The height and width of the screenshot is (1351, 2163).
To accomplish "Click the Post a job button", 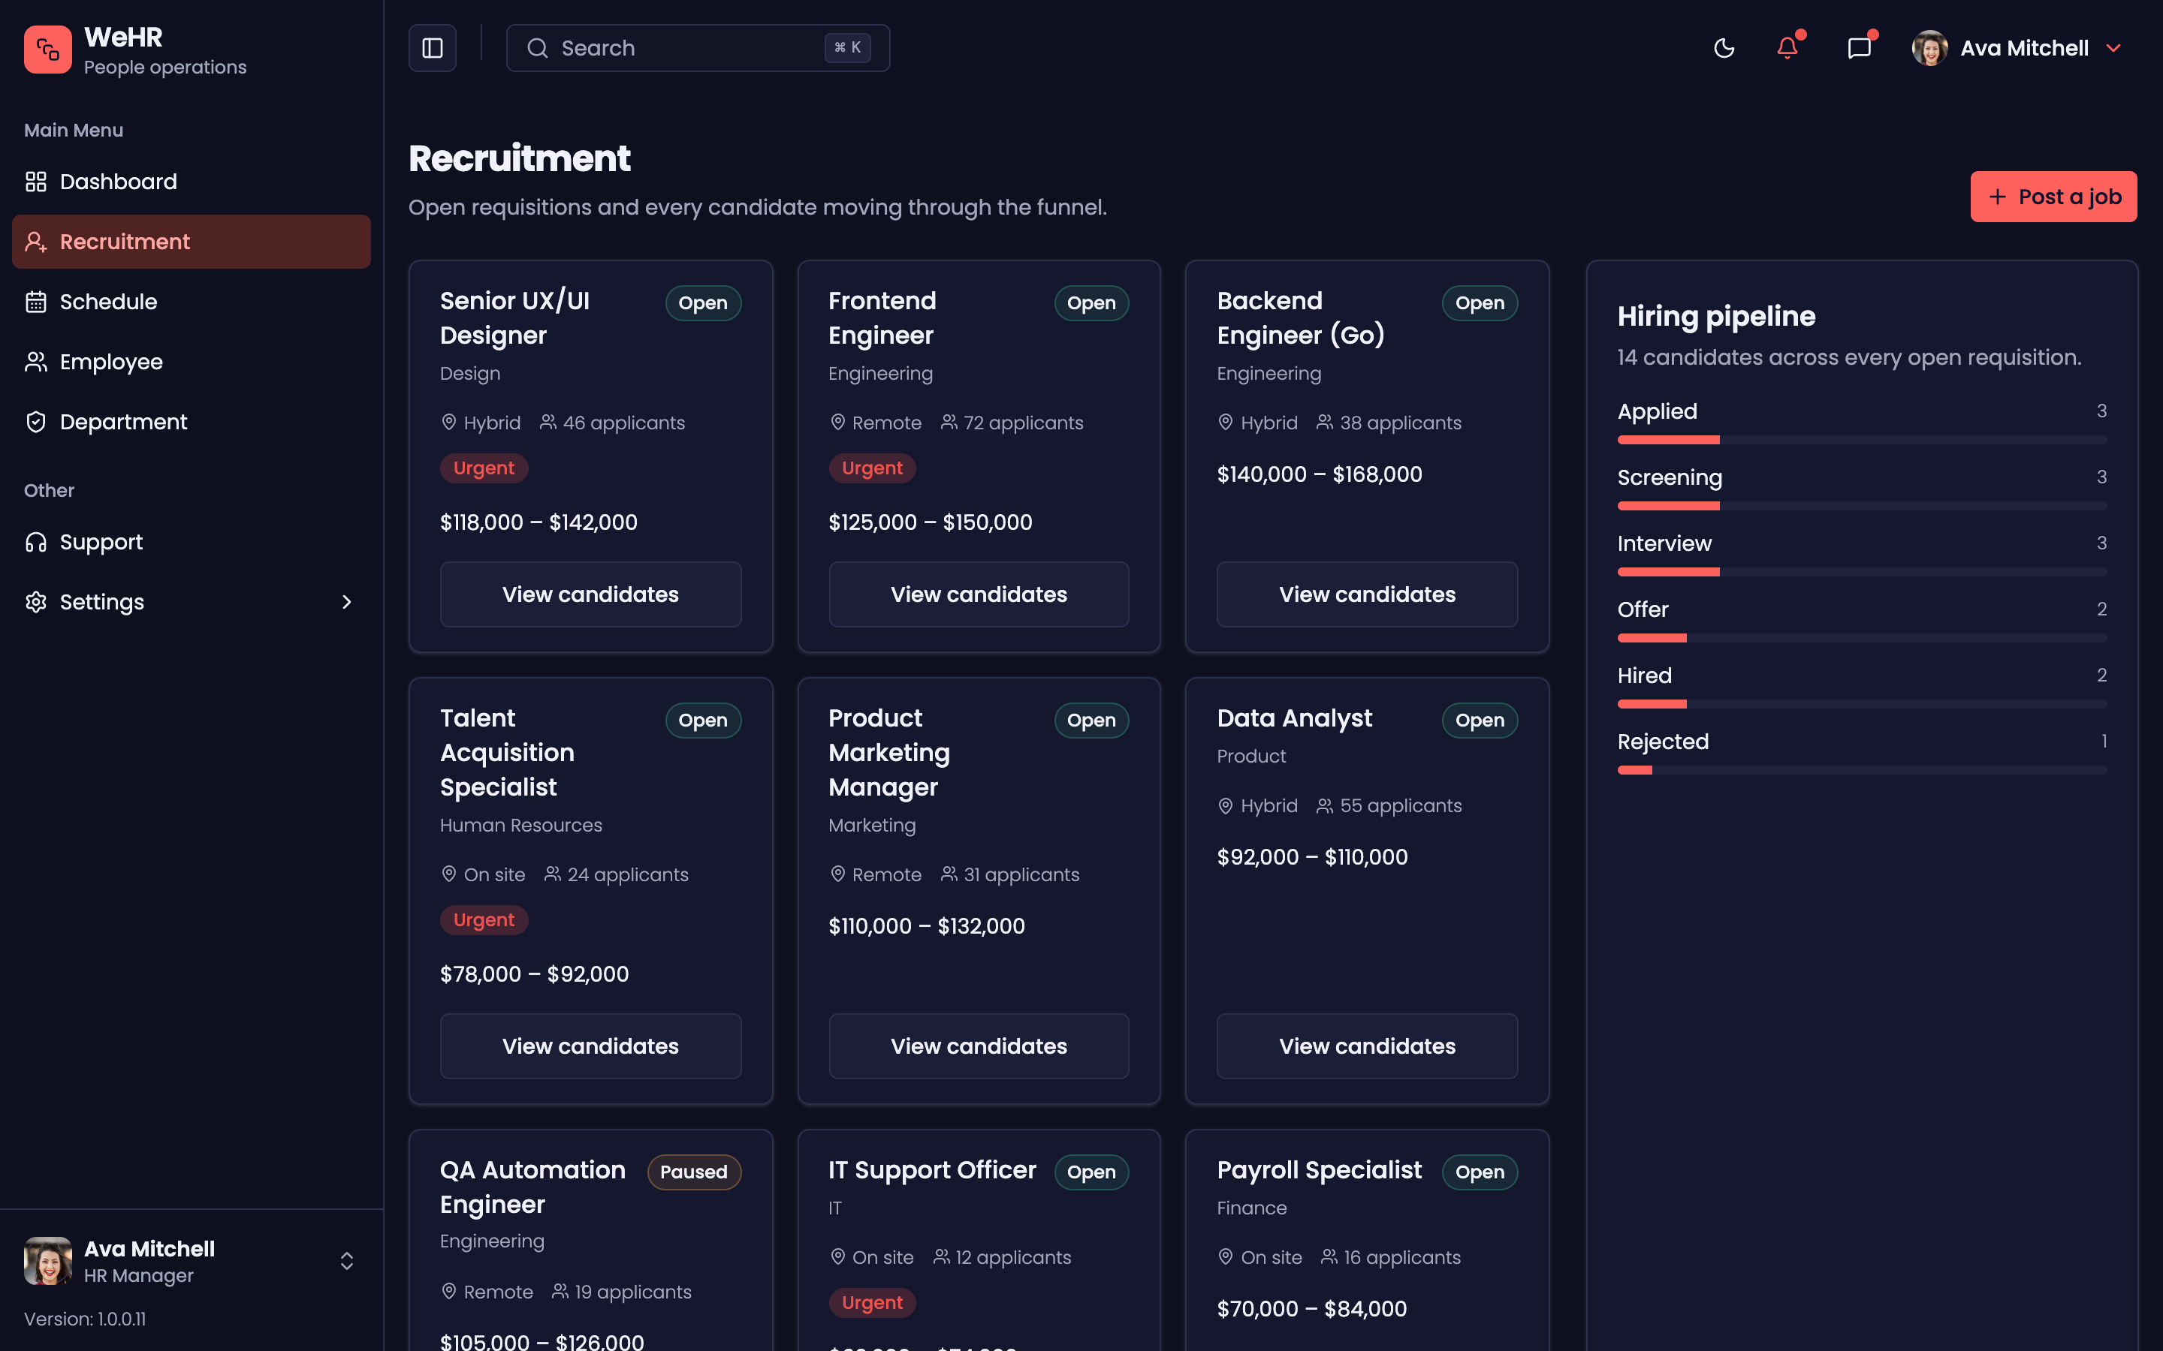I will 2053,197.
